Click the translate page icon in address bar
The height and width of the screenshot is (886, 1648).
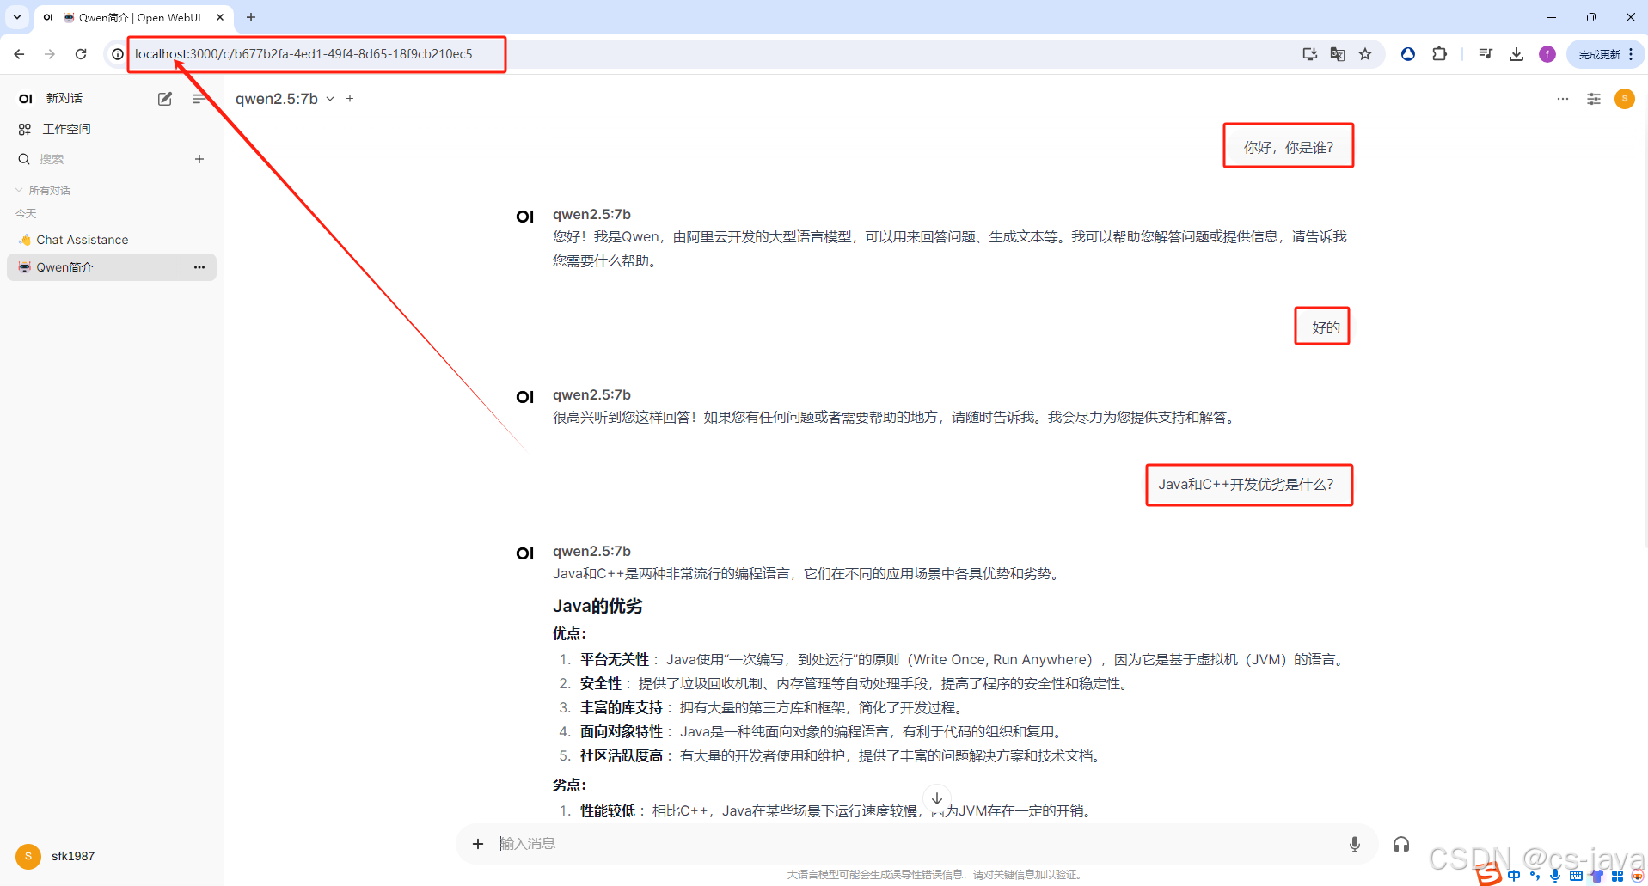(1338, 54)
